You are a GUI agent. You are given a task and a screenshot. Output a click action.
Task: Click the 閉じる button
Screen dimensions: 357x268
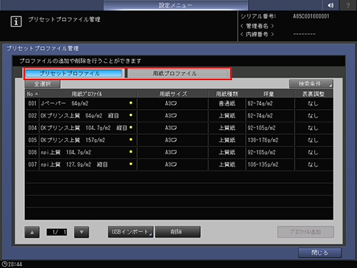point(320,253)
